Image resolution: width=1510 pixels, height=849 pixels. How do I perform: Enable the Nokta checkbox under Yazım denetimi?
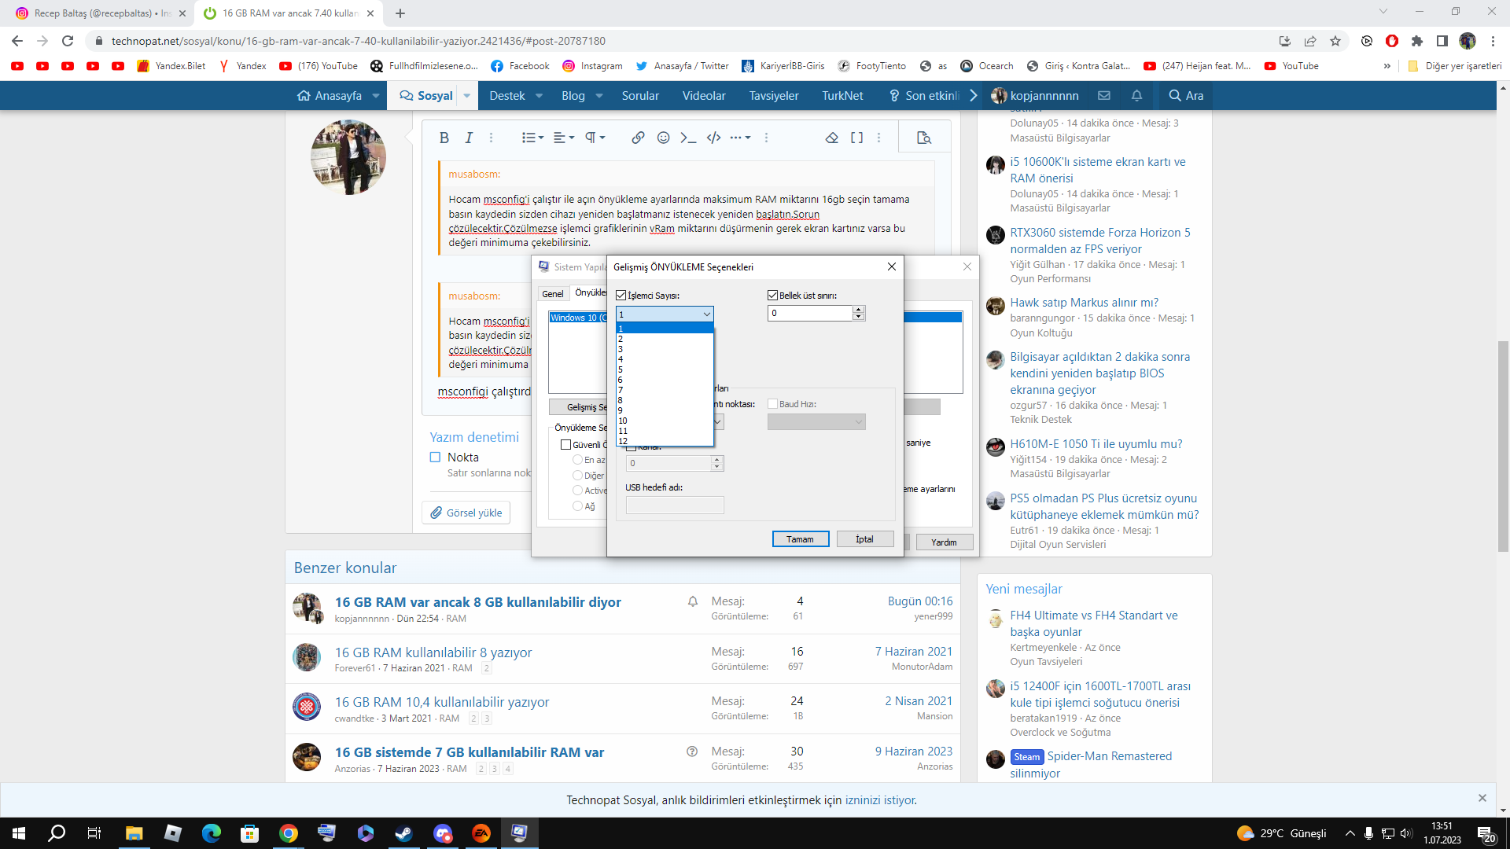[435, 457]
